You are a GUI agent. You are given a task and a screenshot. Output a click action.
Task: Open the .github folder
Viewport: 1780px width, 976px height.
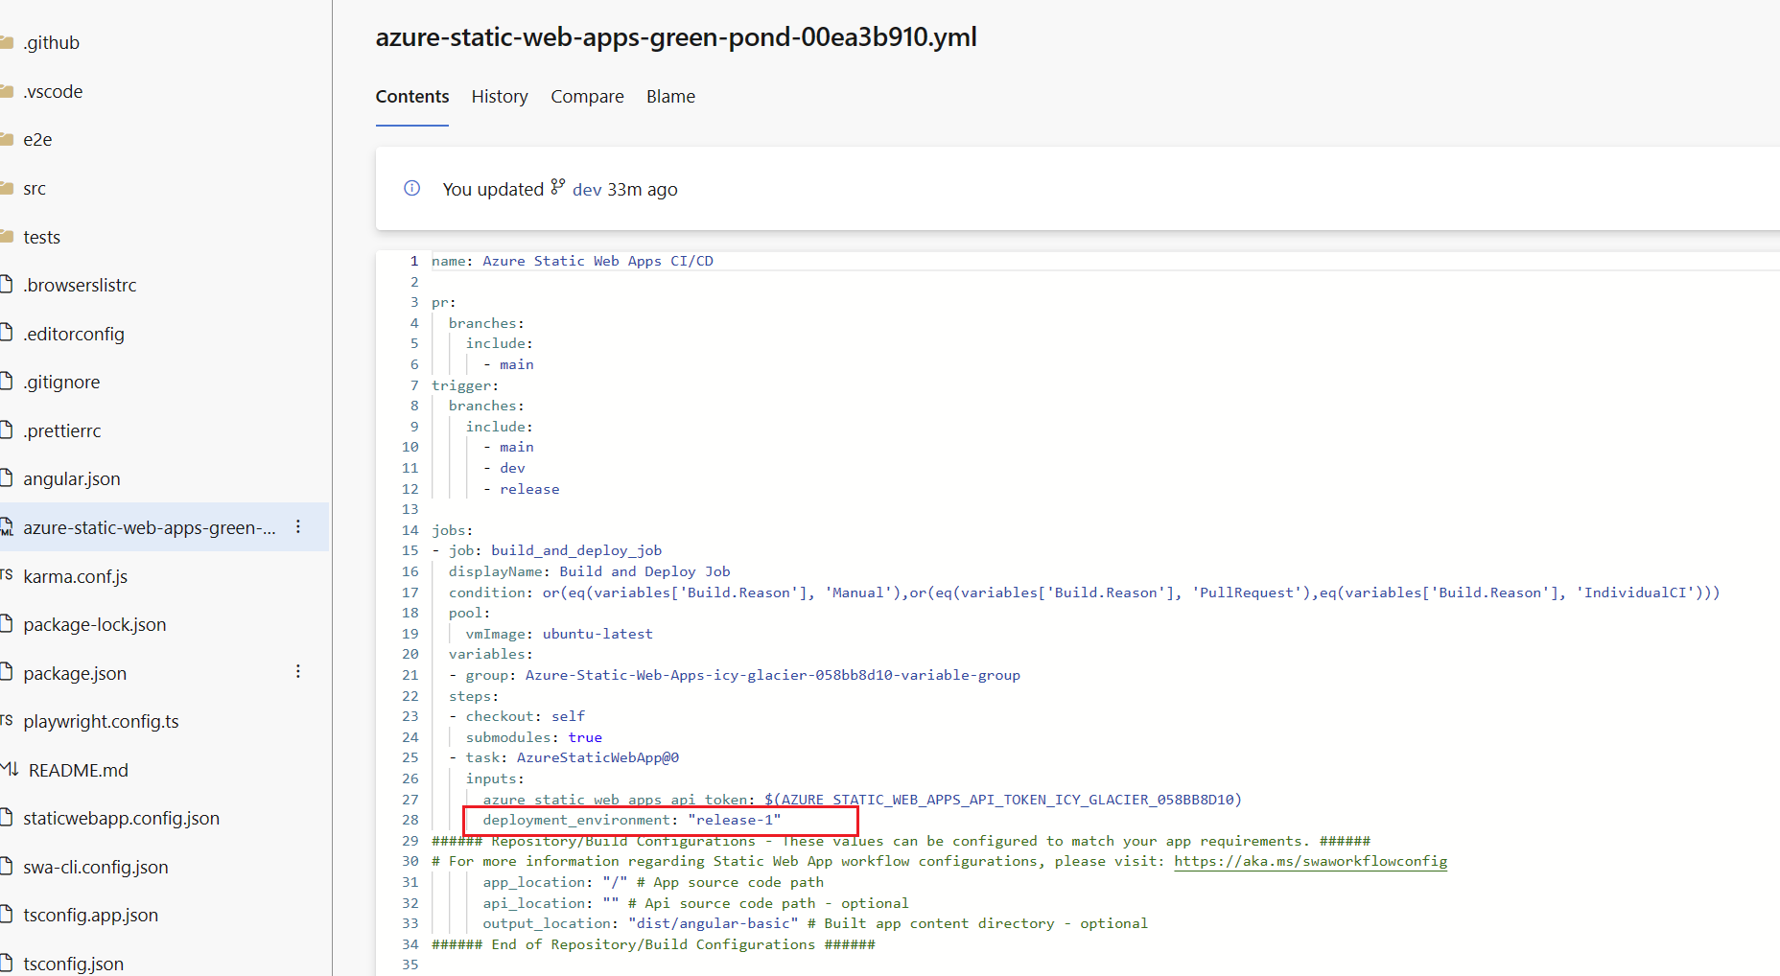click(x=51, y=42)
